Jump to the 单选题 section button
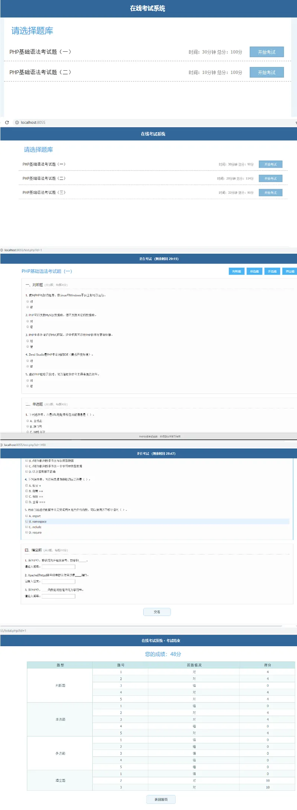This screenshot has width=297, height=810. click(254, 271)
